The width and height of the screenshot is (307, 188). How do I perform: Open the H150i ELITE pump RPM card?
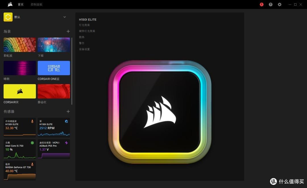[x=54, y=127]
